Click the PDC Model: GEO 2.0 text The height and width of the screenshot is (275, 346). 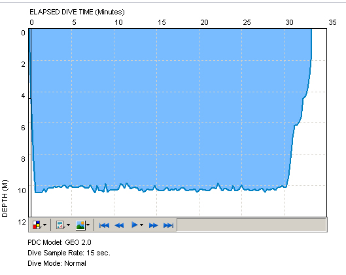click(x=60, y=242)
